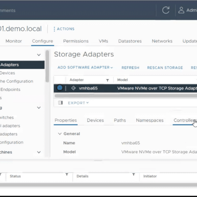The width and height of the screenshot is (197, 197).
Task: Collapse the machines section chevron in sidebar
Action: point(39,152)
